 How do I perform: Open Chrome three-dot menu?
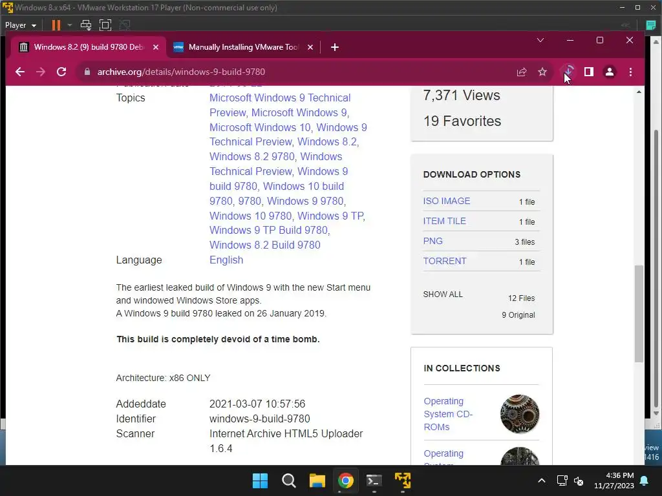(630, 72)
